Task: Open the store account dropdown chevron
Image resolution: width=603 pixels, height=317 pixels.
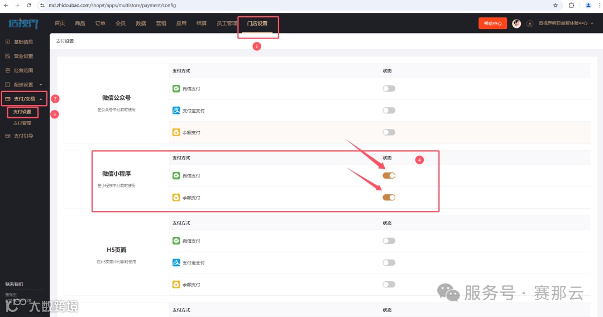Action: [592, 23]
